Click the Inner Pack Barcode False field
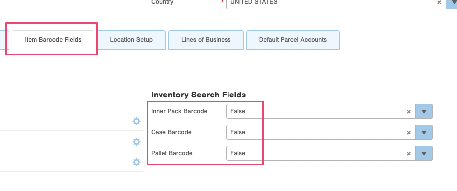The width and height of the screenshot is (457, 191). point(321,111)
